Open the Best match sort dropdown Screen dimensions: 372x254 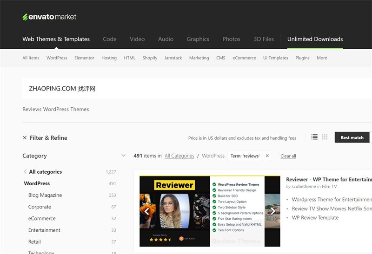click(x=352, y=137)
